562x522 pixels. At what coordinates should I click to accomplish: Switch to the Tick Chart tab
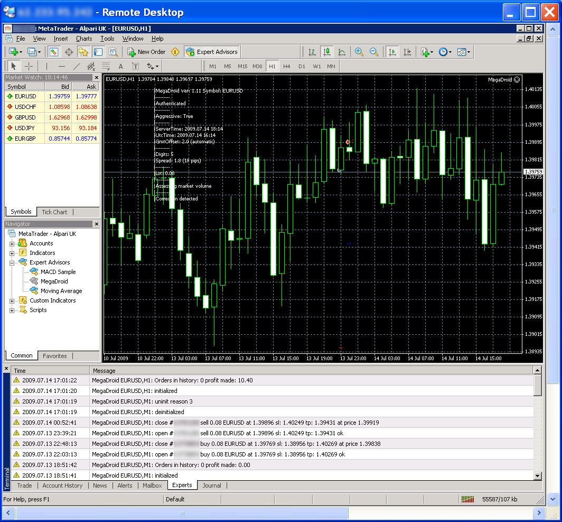[54, 212]
